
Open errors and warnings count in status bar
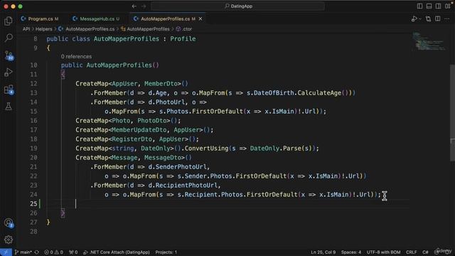53,252
